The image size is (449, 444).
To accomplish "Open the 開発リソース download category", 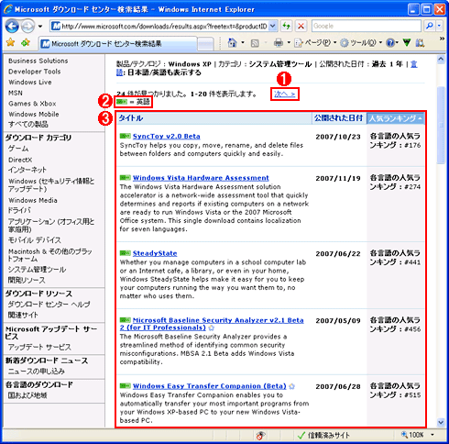I will [27, 280].
